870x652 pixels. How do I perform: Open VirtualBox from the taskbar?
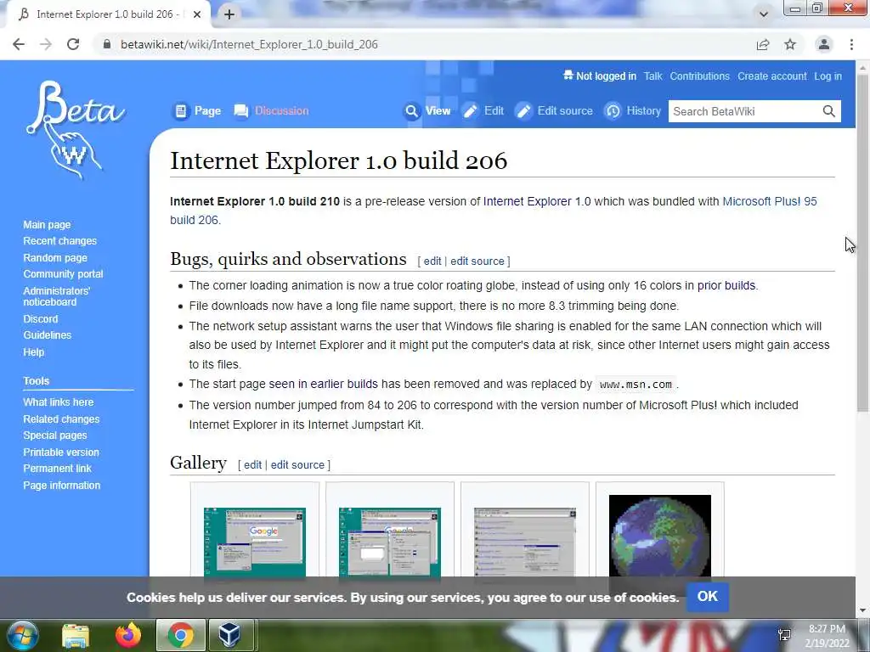[x=229, y=635]
